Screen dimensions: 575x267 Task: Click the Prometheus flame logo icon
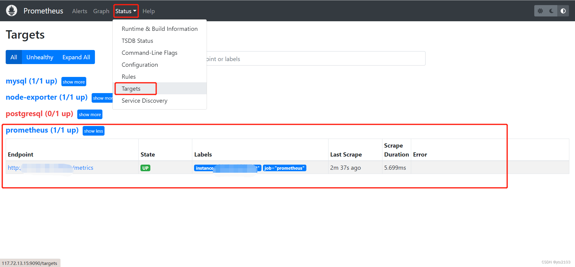pos(12,11)
